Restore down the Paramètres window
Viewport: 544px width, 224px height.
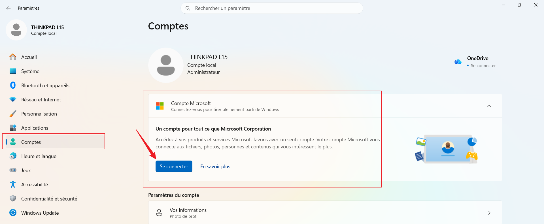[520, 5]
